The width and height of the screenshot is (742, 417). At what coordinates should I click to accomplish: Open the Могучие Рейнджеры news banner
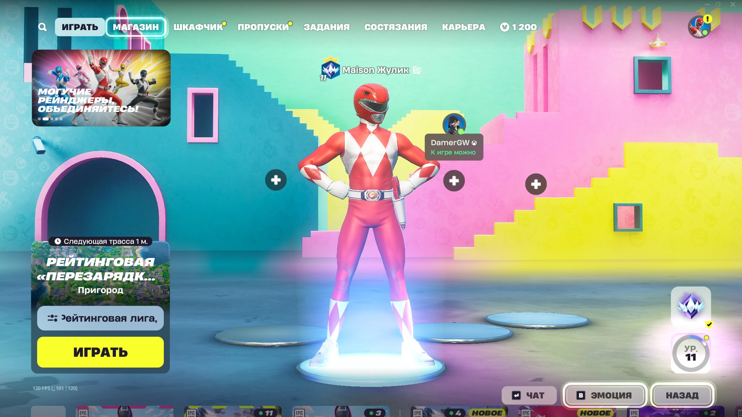(x=101, y=88)
